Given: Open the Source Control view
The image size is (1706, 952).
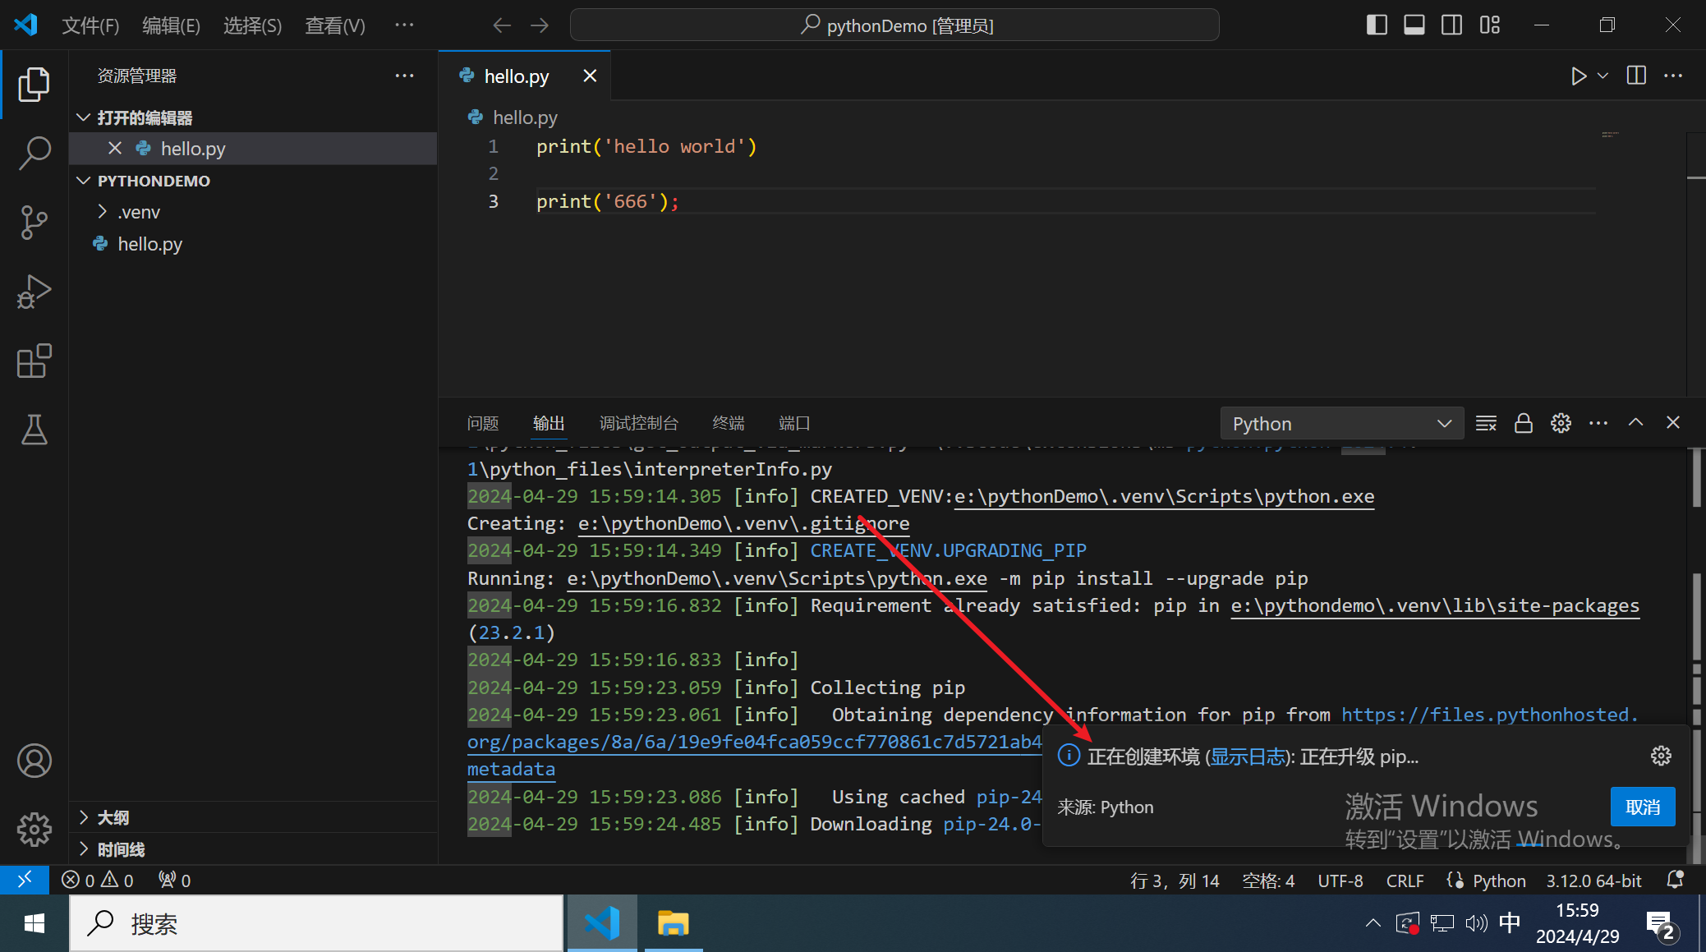Looking at the screenshot, I should pos(34,222).
